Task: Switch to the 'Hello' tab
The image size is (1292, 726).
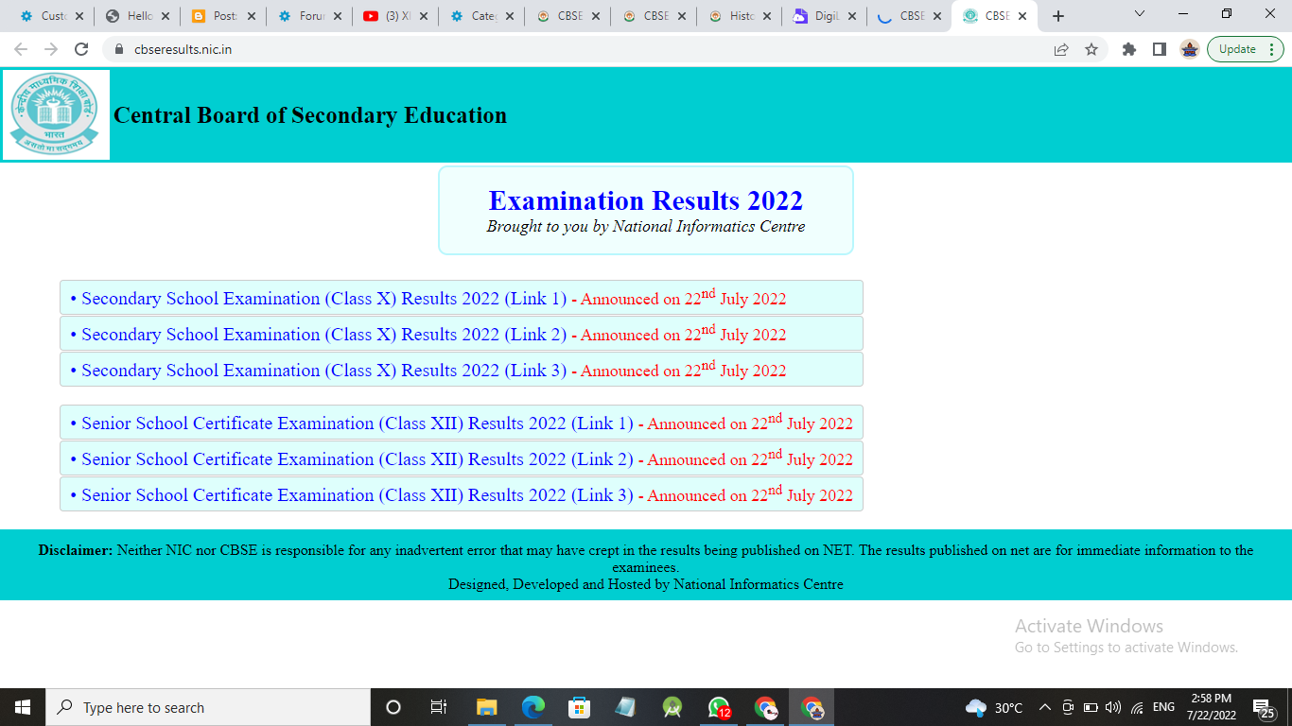Action: click(x=138, y=16)
